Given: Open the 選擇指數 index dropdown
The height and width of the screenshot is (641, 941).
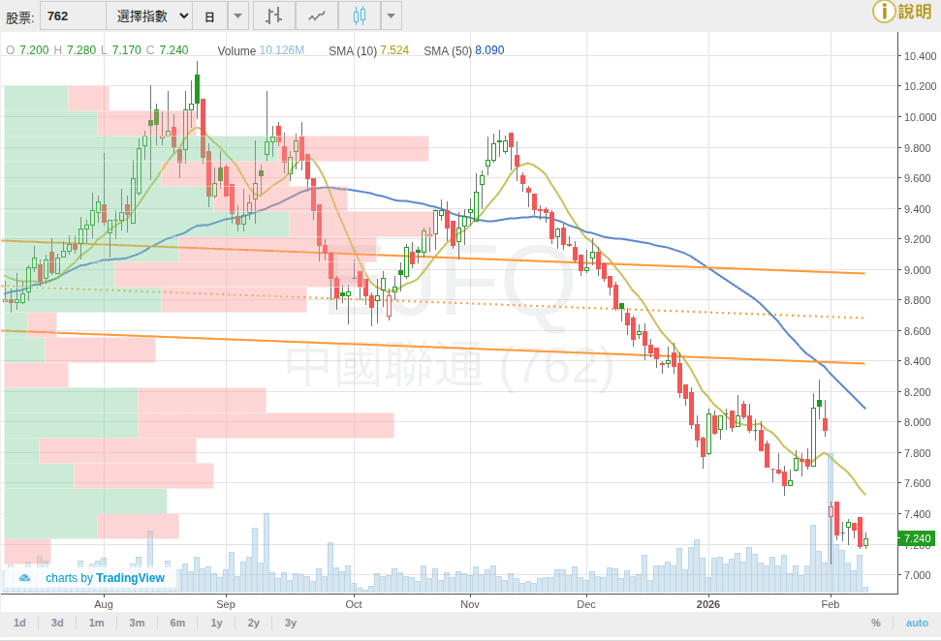Looking at the screenshot, I should [x=149, y=15].
